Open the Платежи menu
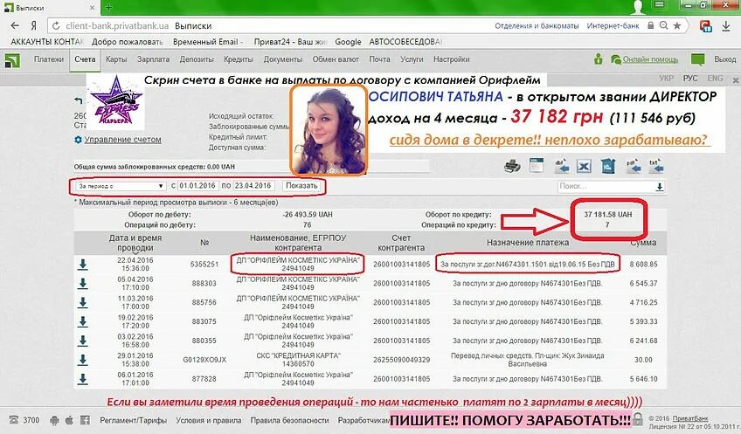 (49, 59)
